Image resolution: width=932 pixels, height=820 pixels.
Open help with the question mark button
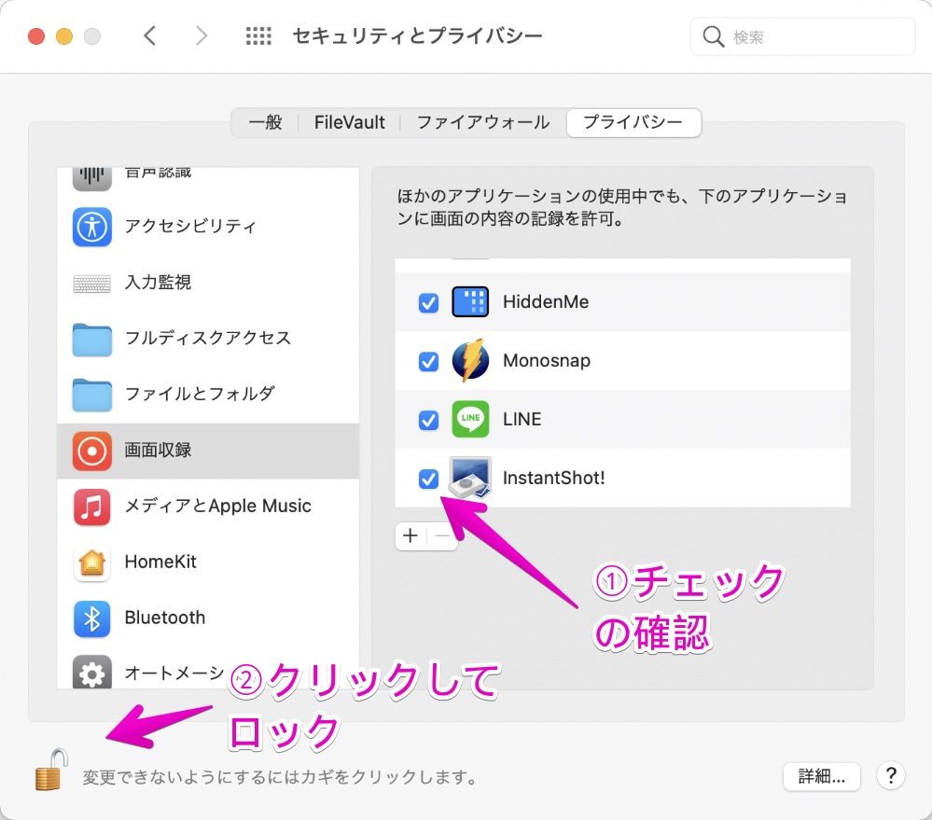click(890, 775)
